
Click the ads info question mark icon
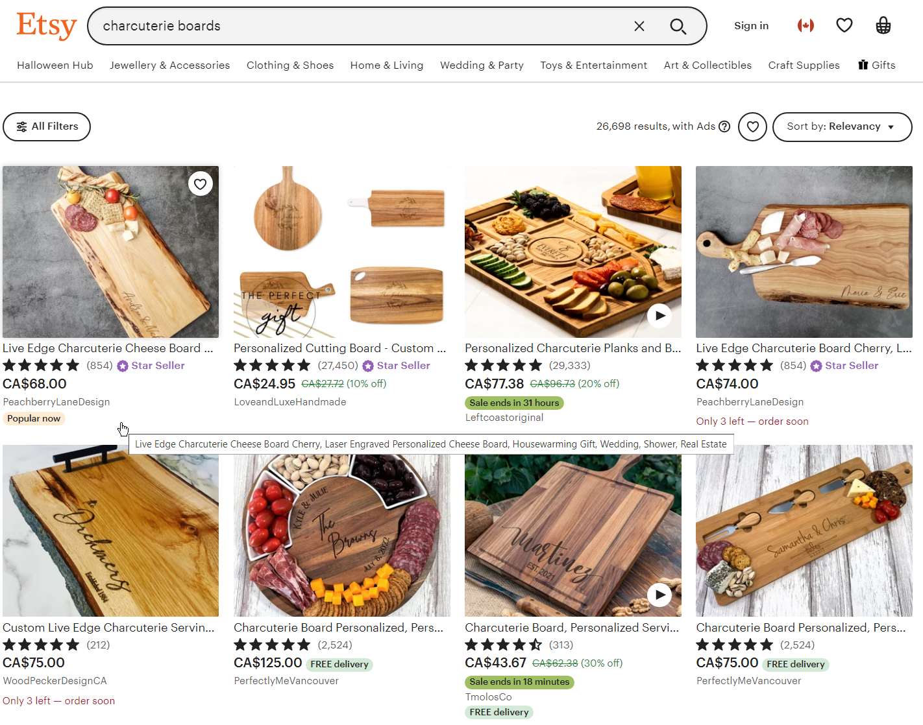(x=724, y=126)
